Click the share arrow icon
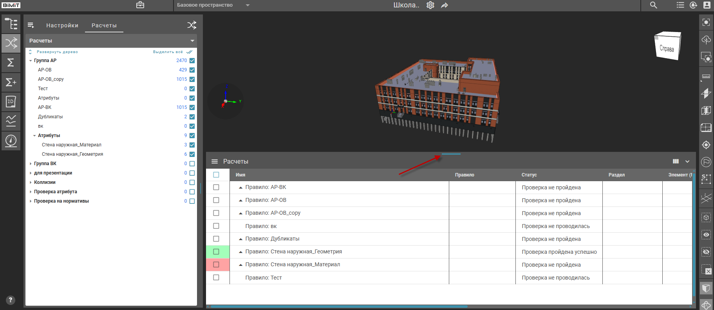The width and height of the screenshot is (714, 310). pos(445,5)
